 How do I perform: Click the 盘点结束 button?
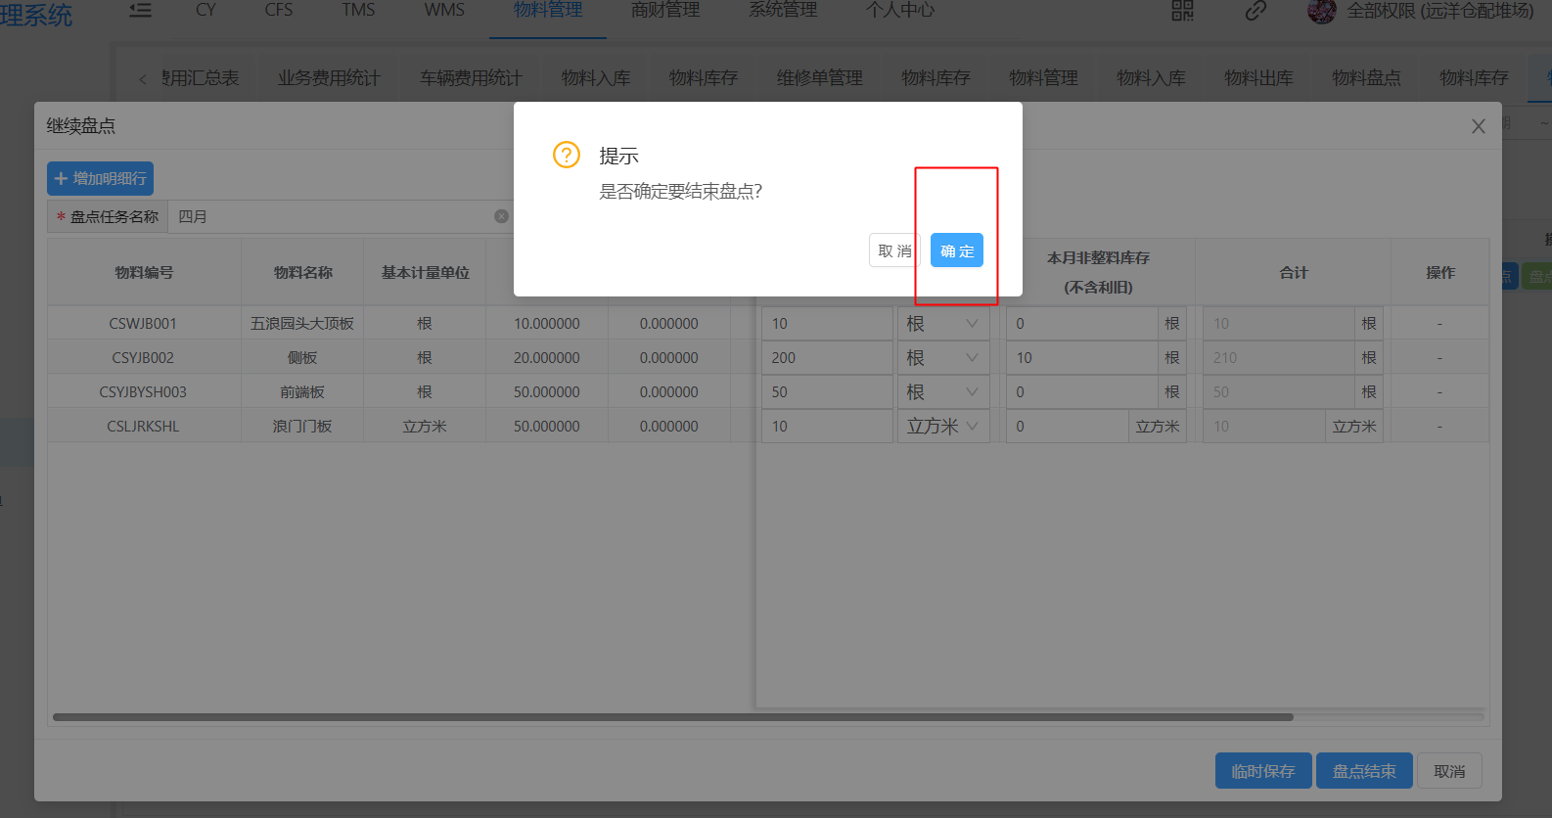1363,771
